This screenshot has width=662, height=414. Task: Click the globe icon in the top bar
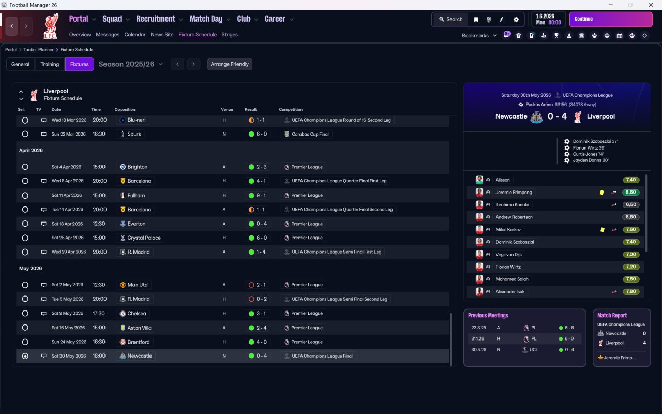click(x=489, y=20)
